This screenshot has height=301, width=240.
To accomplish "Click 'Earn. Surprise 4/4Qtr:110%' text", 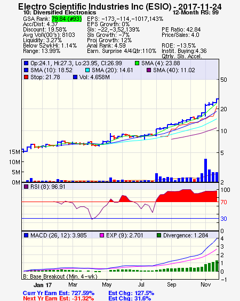I will tap(122, 51).
